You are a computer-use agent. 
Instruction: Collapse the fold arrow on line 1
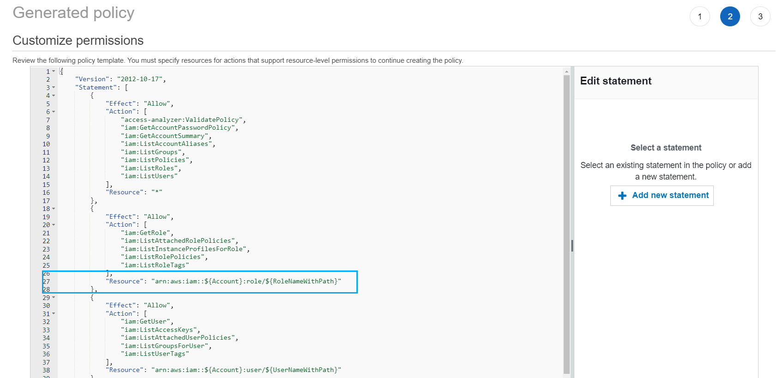[54, 72]
